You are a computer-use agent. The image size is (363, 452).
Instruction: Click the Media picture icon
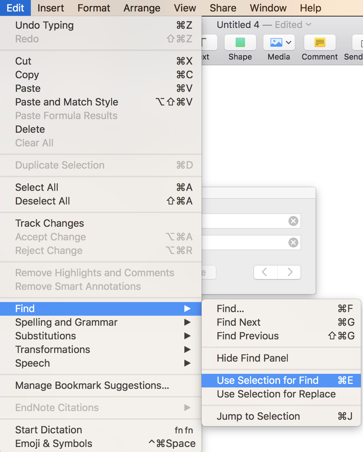pos(276,43)
